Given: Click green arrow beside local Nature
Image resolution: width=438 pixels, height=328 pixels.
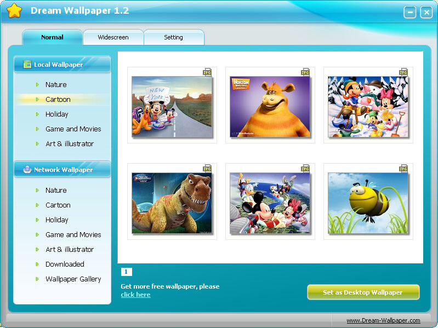Looking at the screenshot, I should click(x=37, y=84).
